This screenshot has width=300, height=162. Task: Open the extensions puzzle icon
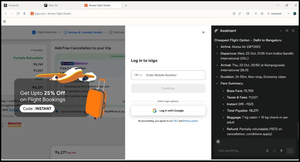tap(247, 14)
